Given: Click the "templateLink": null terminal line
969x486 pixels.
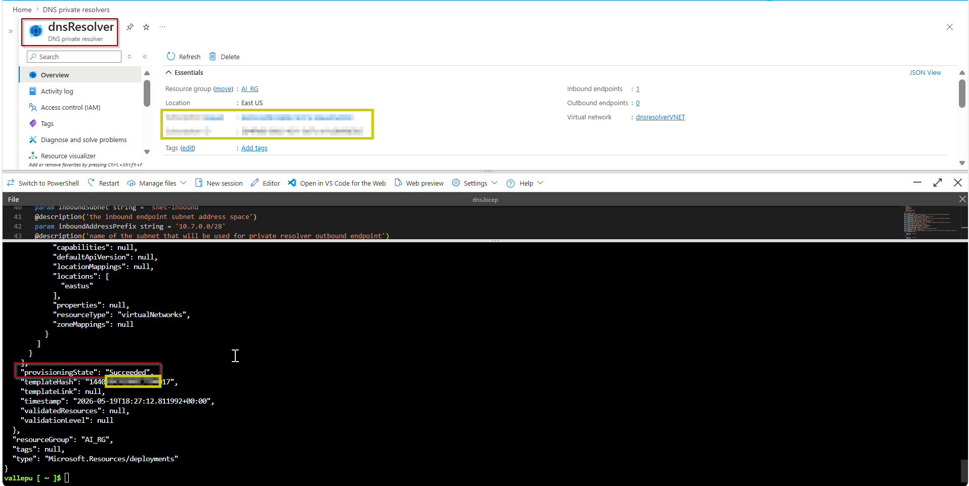Looking at the screenshot, I should pos(63,392).
